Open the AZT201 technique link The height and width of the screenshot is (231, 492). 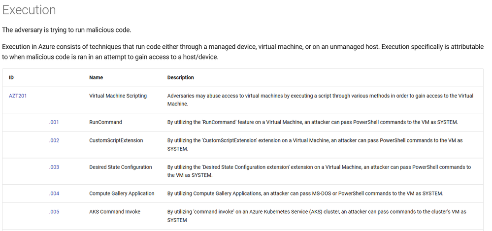18,96
